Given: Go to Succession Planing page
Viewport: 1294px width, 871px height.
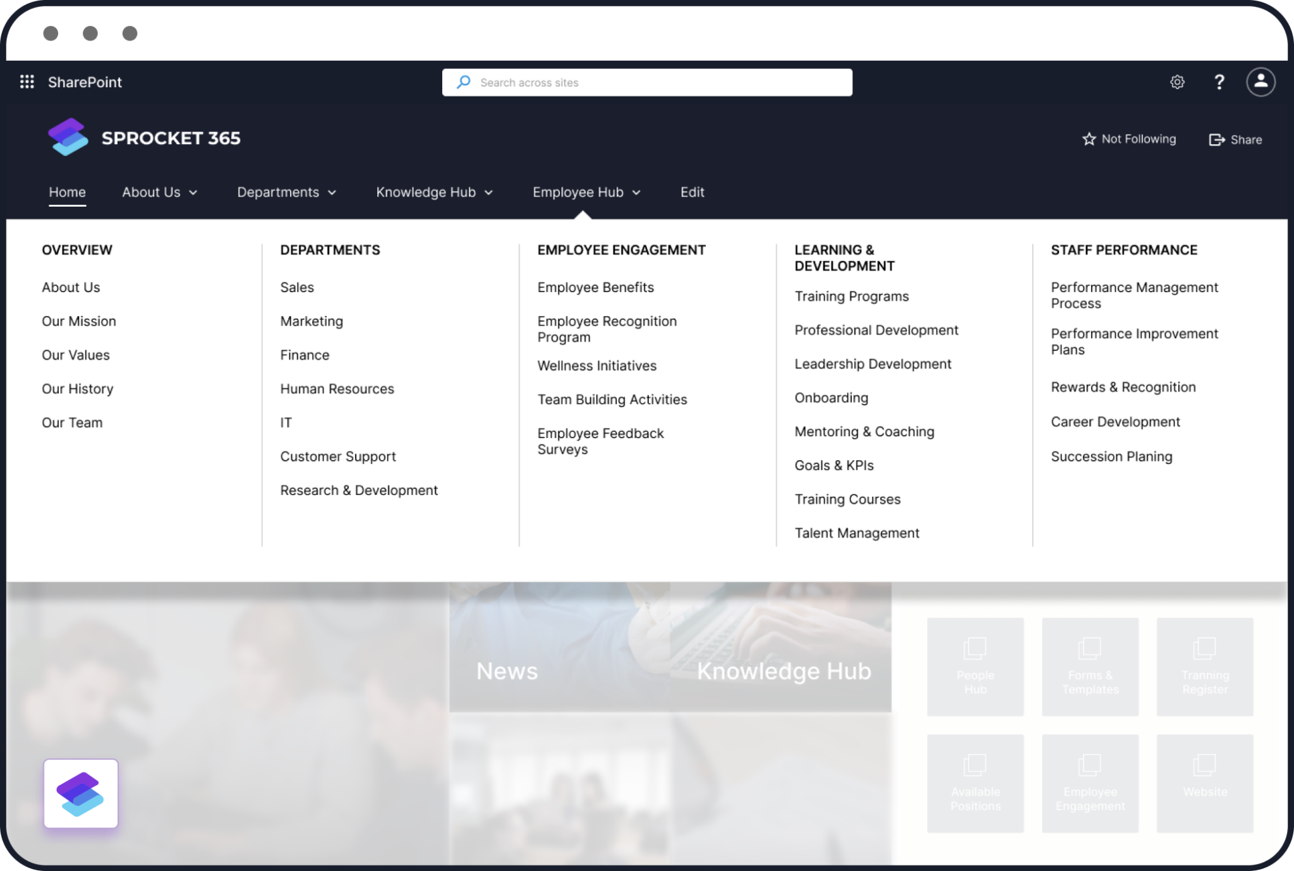Looking at the screenshot, I should coord(1111,456).
